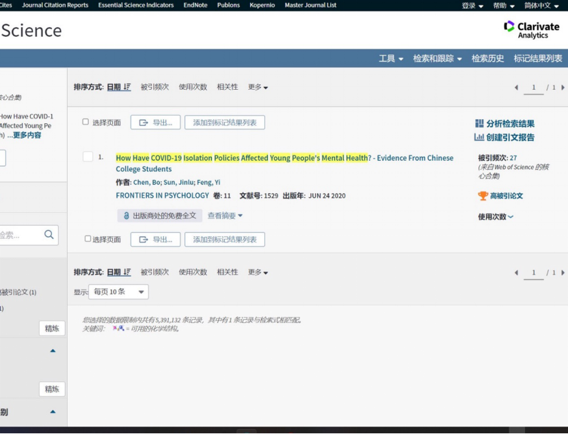This screenshot has width=568, height=434.
Task: Open the 每页 10 条 dropdown
Action: [x=118, y=292]
